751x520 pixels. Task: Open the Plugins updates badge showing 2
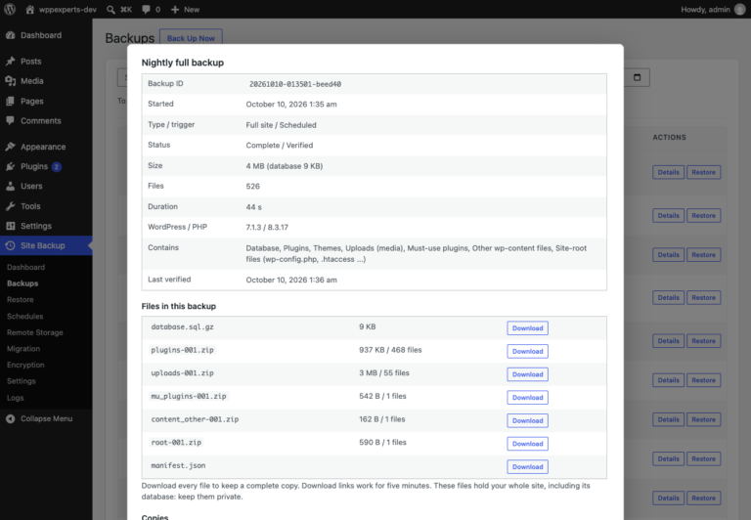57,166
